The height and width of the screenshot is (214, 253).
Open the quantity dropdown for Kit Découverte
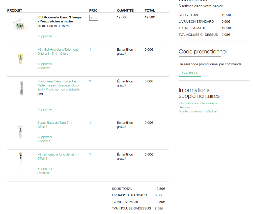[94, 18]
